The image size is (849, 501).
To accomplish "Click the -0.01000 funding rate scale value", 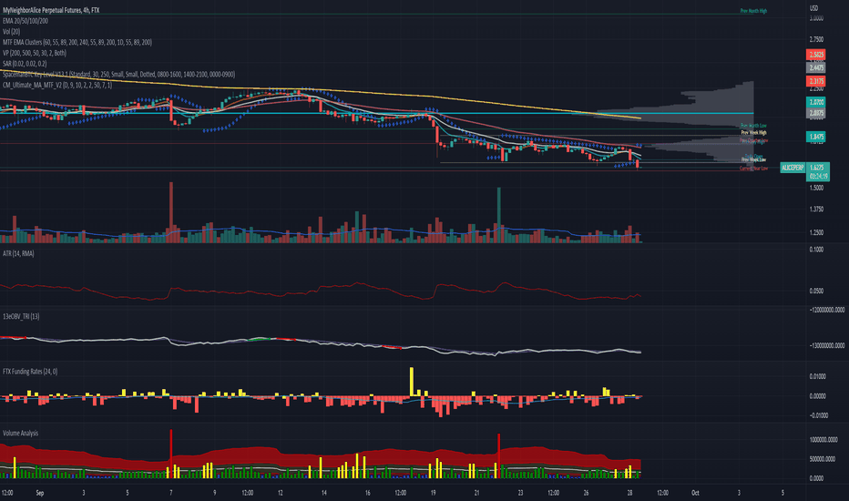I will click(x=818, y=415).
